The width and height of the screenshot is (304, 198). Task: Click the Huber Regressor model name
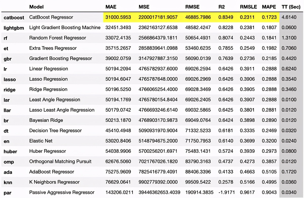click(48, 151)
